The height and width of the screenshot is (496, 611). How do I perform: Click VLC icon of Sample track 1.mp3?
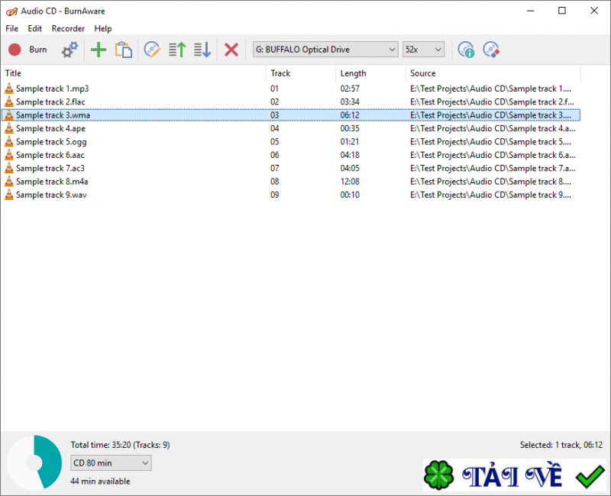(9, 89)
